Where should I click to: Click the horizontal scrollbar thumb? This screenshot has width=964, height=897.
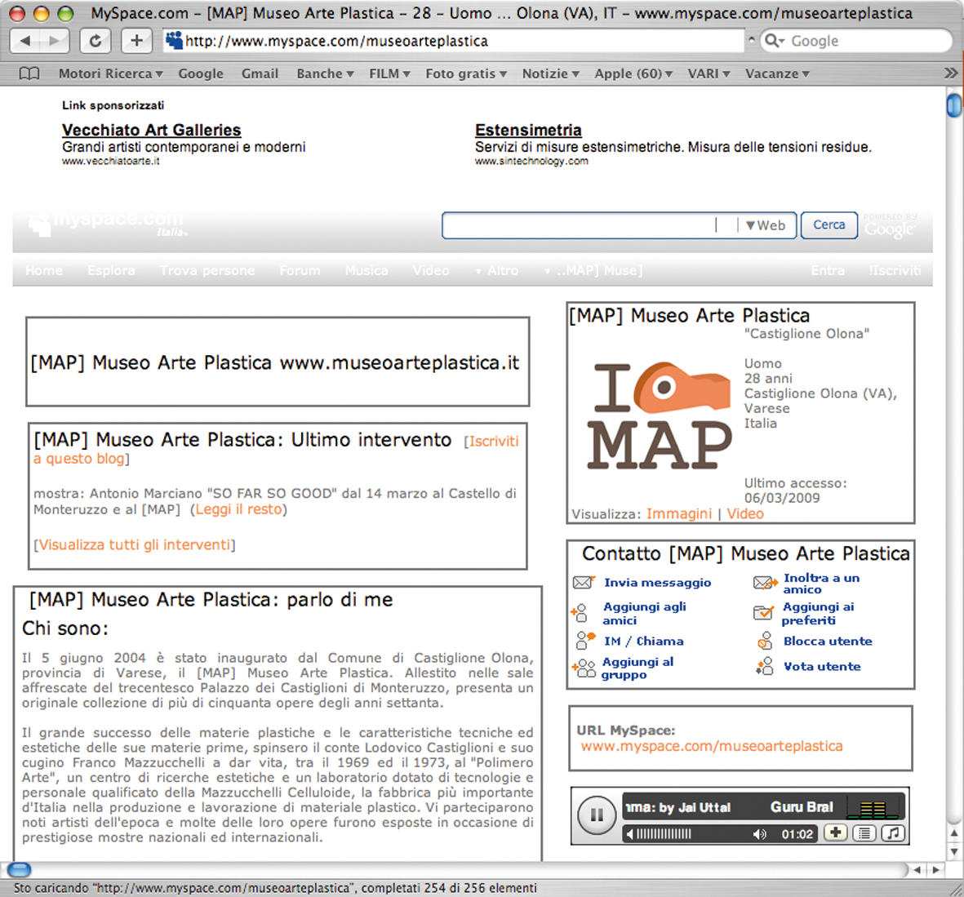tap(19, 869)
